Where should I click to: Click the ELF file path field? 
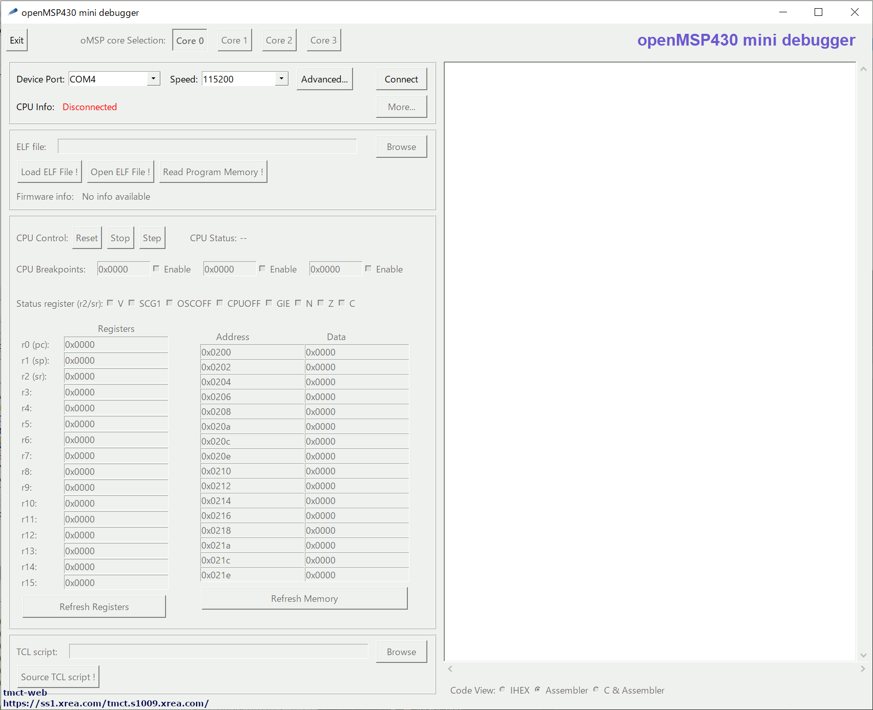pos(207,147)
